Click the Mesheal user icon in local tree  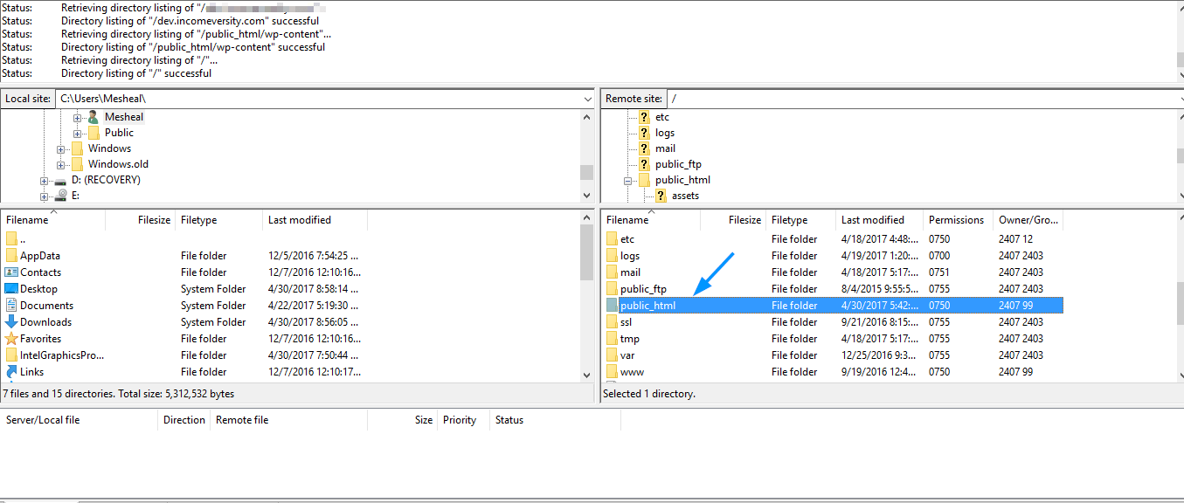(x=93, y=117)
